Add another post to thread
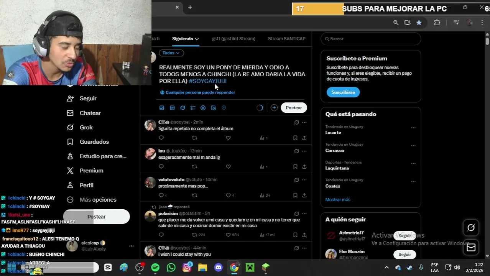 [x=274, y=108]
